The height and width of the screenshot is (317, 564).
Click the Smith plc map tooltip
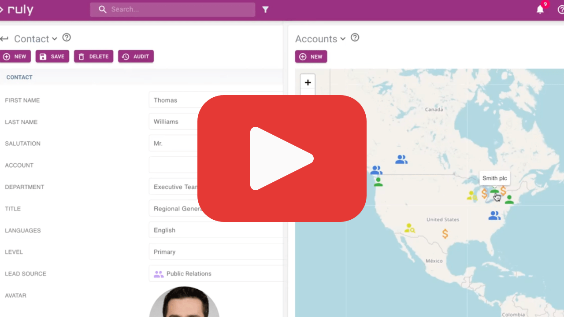494,178
